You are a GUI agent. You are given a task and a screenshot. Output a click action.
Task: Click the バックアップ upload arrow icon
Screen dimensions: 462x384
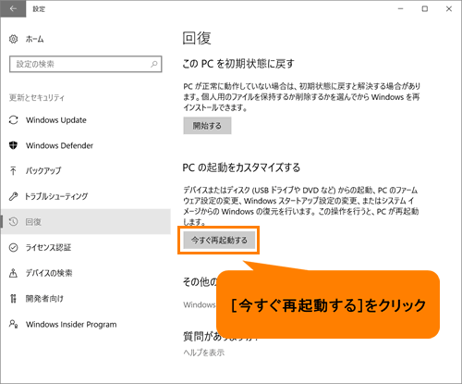click(13, 170)
